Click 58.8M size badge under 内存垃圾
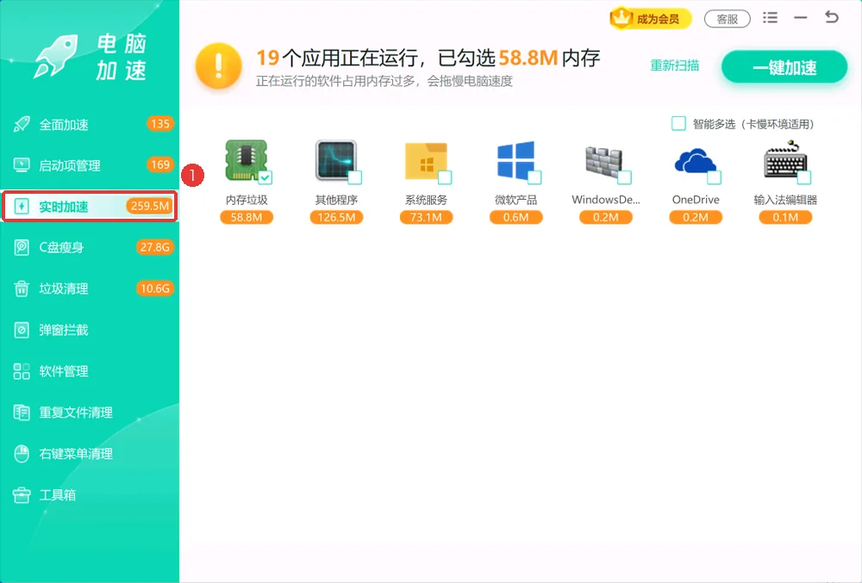Viewport: 862px width, 583px height. tap(247, 217)
